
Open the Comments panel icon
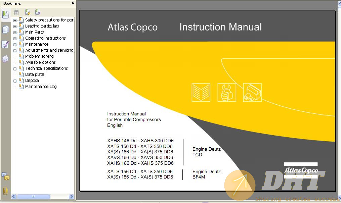point(5,176)
